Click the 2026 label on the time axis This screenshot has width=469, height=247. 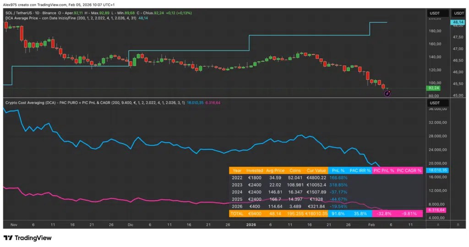(251, 225)
